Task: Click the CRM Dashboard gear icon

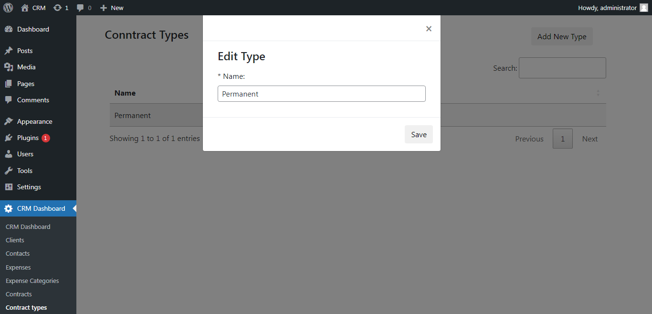Action: pos(10,208)
